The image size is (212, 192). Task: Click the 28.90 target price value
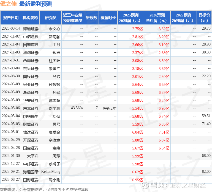(206, 44)
